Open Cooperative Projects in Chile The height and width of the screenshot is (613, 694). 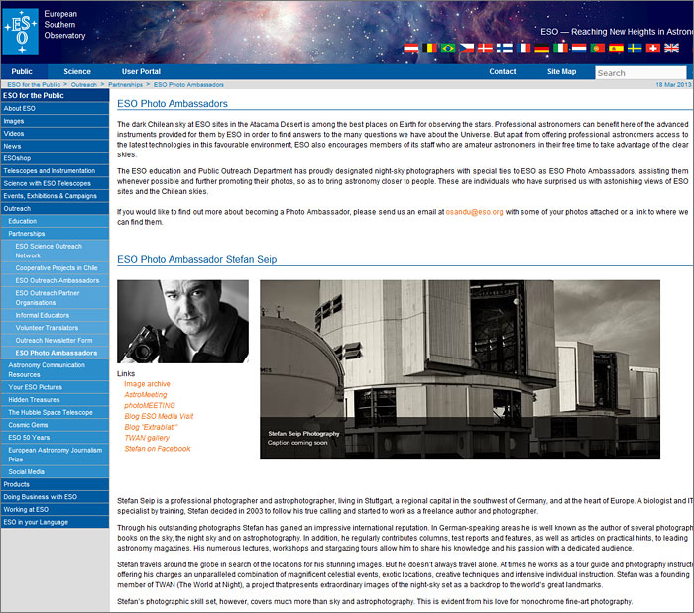point(55,268)
